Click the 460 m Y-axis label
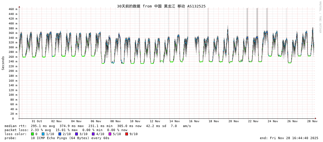Image resolution: width=323 pixels, height=142 pixels. click(x=13, y=9)
